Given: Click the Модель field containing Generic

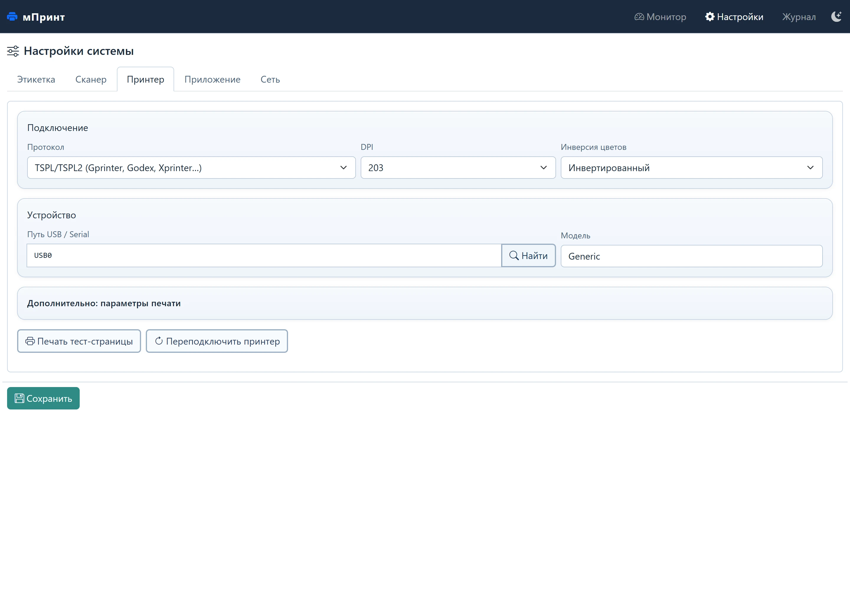Looking at the screenshot, I should (x=691, y=256).
